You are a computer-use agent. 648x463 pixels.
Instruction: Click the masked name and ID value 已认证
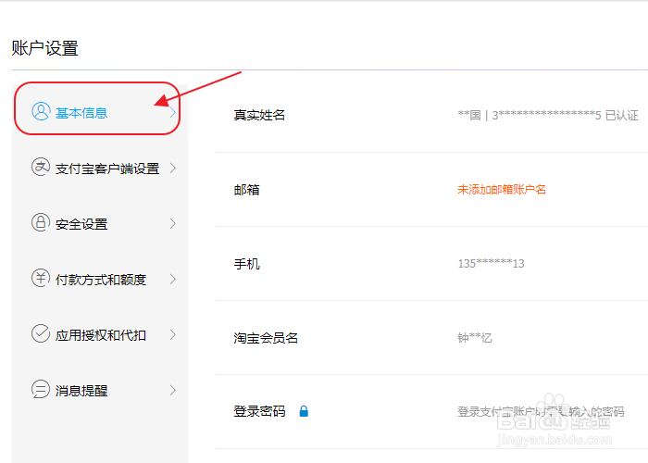pyautogui.click(x=548, y=116)
